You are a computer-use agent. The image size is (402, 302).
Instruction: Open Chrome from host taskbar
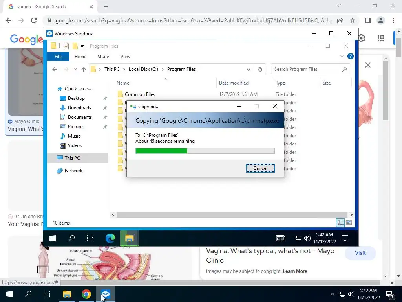pos(86,294)
